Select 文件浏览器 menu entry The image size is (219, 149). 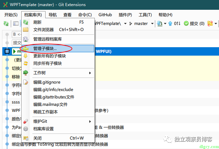pos(58,30)
